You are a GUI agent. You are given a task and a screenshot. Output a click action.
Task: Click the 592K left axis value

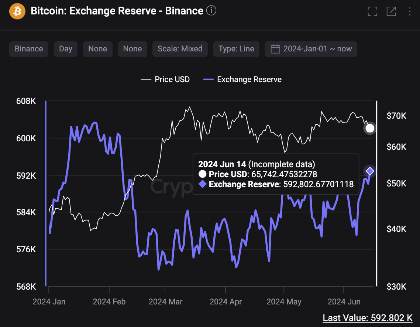click(26, 176)
